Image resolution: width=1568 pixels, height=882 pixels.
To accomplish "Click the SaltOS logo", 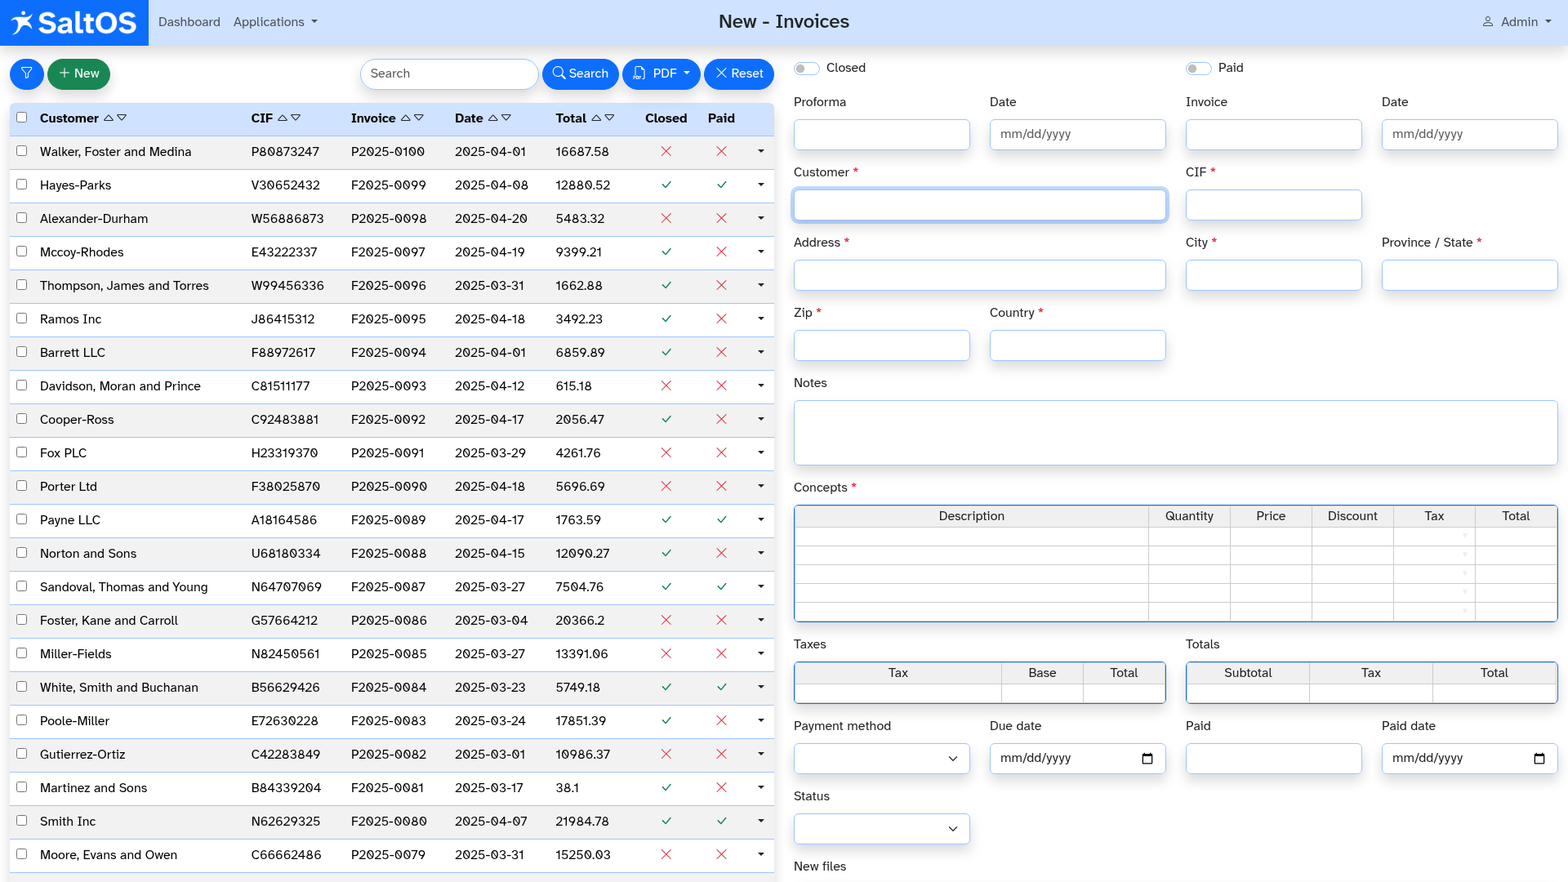I will (x=74, y=22).
